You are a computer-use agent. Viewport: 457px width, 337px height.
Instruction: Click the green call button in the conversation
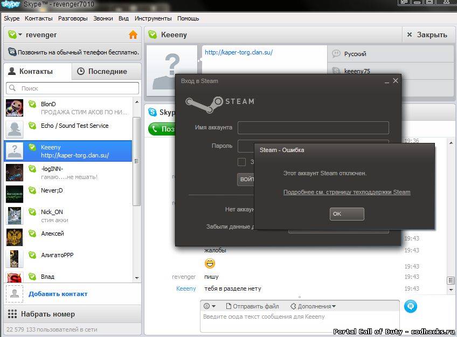(x=162, y=129)
